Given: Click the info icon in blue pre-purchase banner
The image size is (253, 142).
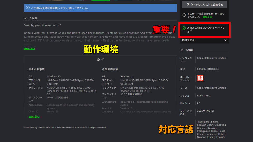Looking at the screenshot, I should click(x=28, y=8).
